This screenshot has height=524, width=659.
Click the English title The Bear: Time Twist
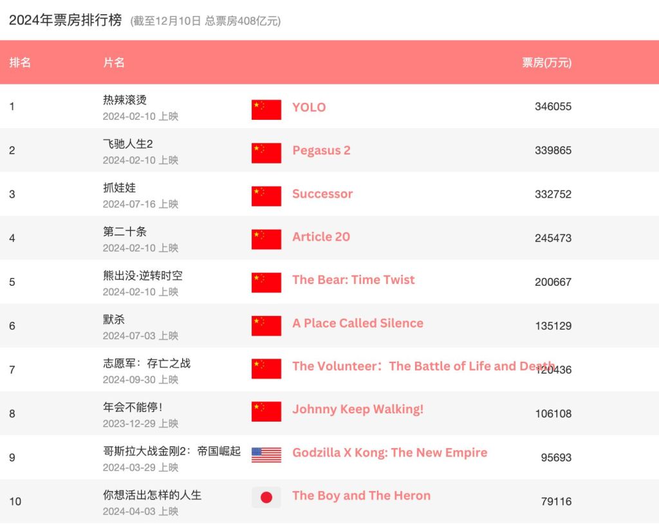[353, 279]
